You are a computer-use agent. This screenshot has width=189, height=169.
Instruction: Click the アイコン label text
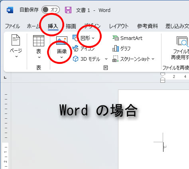[88, 49]
